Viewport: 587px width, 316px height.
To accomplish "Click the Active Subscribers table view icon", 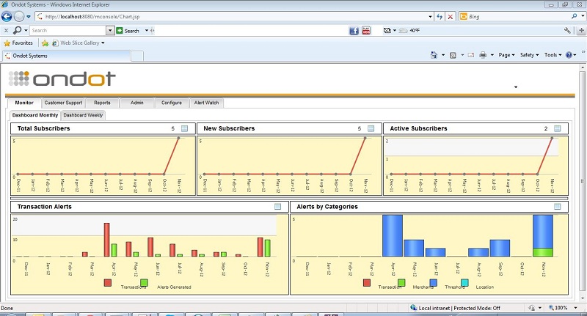I will 557,128.
